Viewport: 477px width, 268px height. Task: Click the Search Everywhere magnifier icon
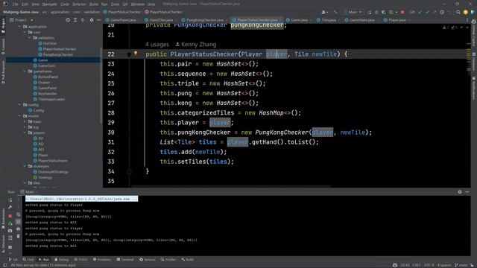coord(458,12)
